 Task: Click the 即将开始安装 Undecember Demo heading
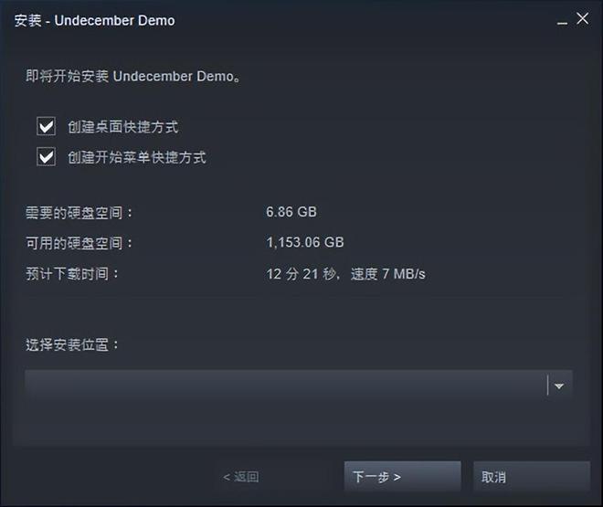133,76
